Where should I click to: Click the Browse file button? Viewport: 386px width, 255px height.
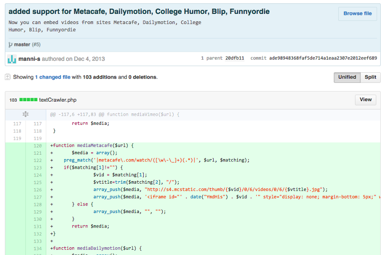(x=358, y=13)
